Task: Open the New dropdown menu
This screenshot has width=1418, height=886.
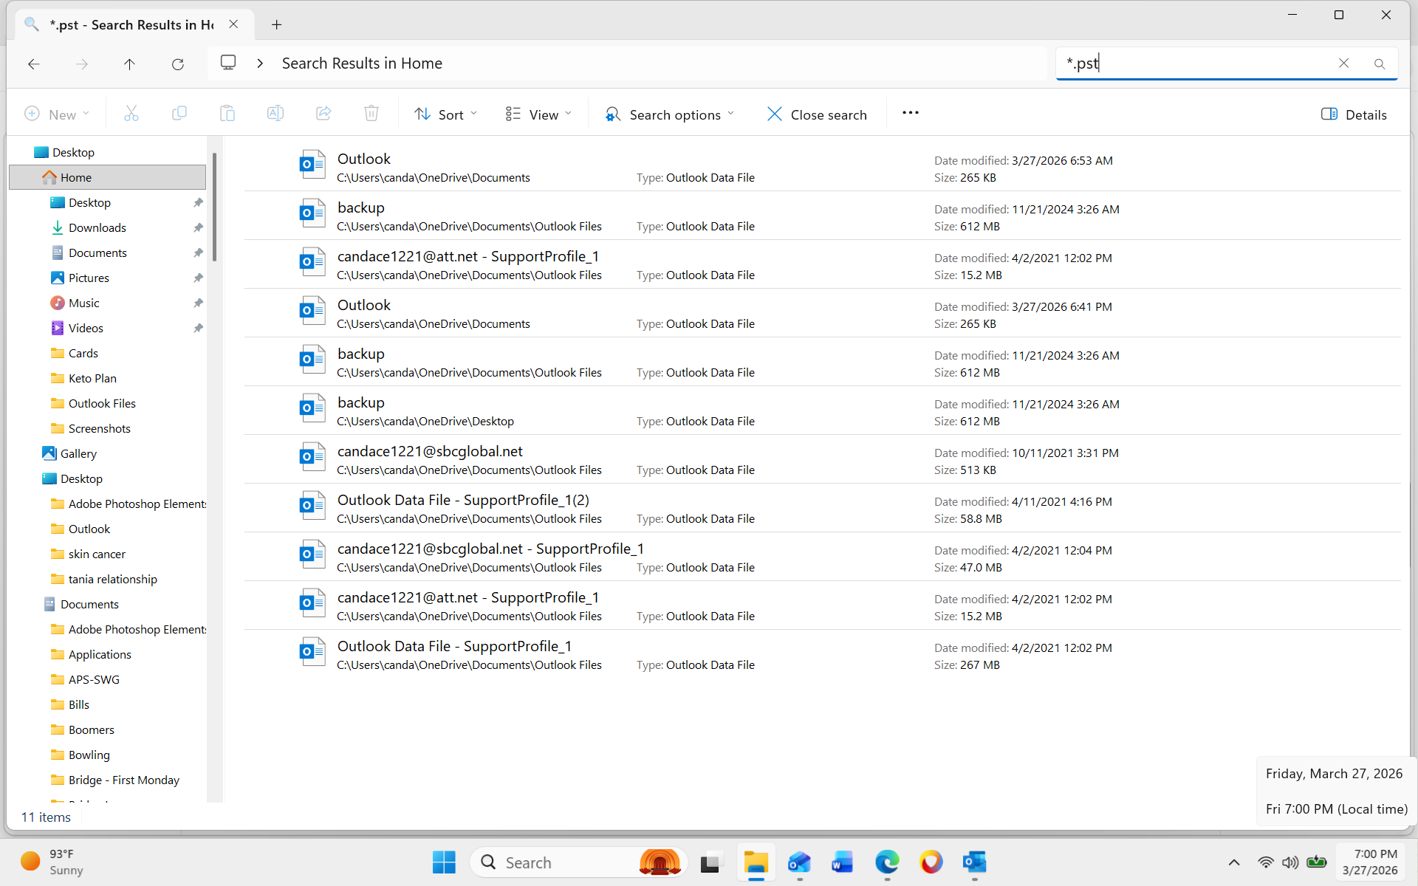Action: [57, 114]
